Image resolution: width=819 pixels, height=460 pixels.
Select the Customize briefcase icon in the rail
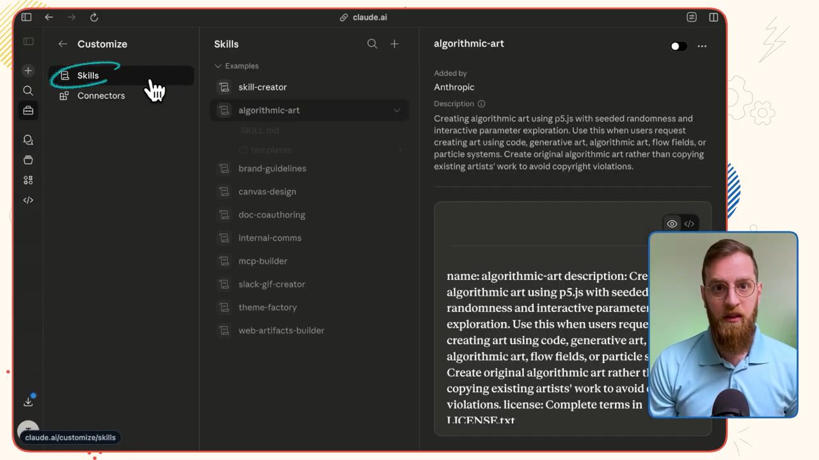click(28, 111)
